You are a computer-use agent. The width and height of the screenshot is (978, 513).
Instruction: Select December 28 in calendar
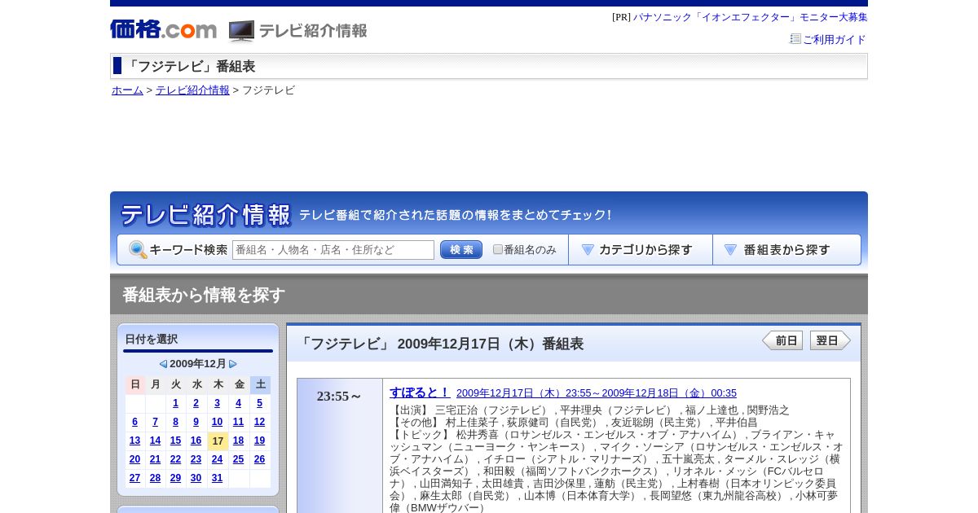pos(155,478)
